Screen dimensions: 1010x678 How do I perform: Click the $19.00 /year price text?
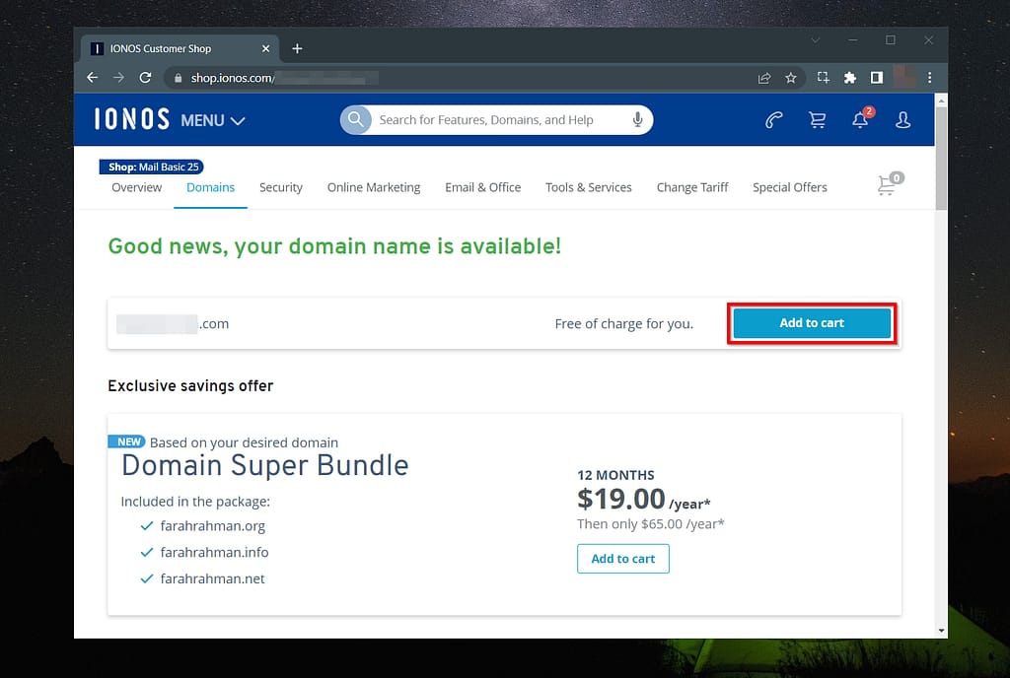coord(643,500)
